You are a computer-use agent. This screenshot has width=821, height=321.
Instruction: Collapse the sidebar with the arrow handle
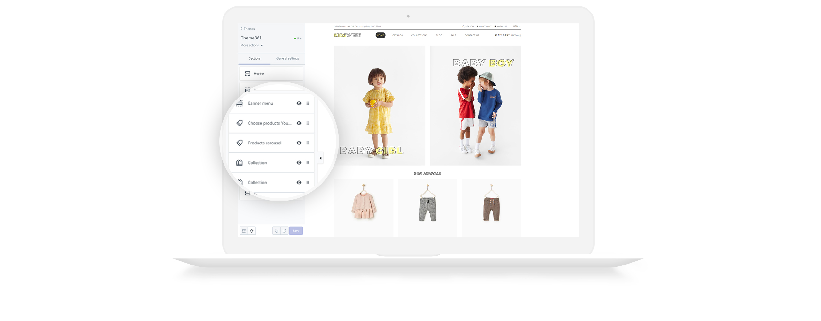(320, 158)
